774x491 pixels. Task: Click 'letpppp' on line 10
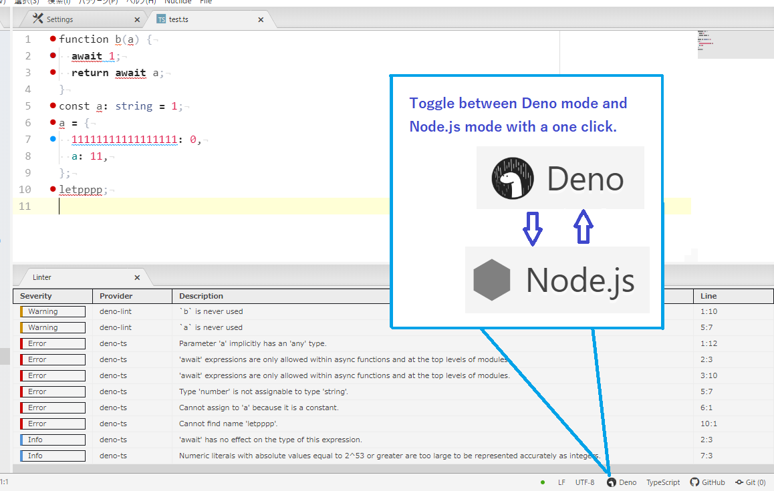[x=80, y=190]
